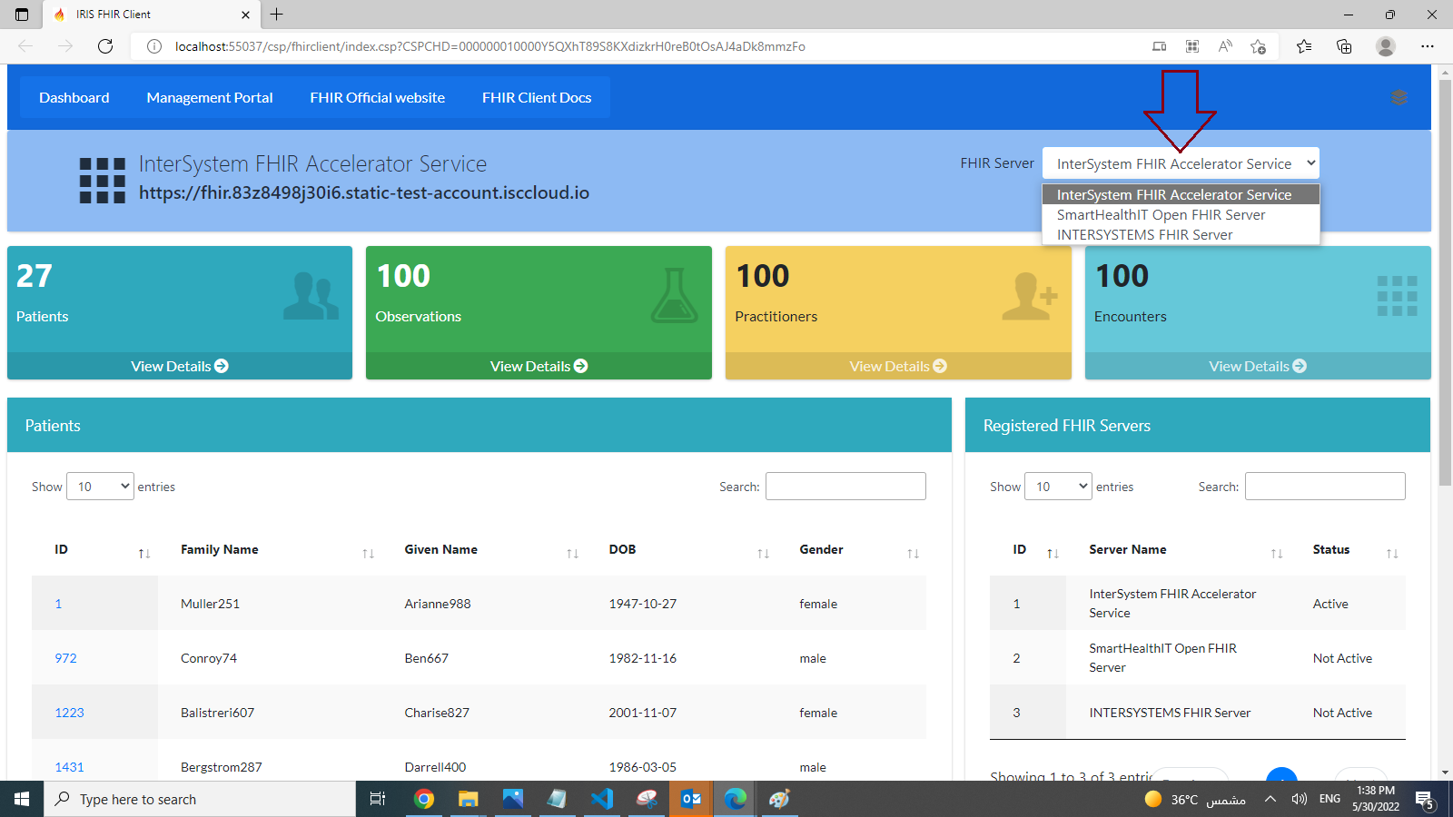Image resolution: width=1453 pixels, height=817 pixels.
Task: Open browser Settings and more menu
Action: coord(1428,46)
